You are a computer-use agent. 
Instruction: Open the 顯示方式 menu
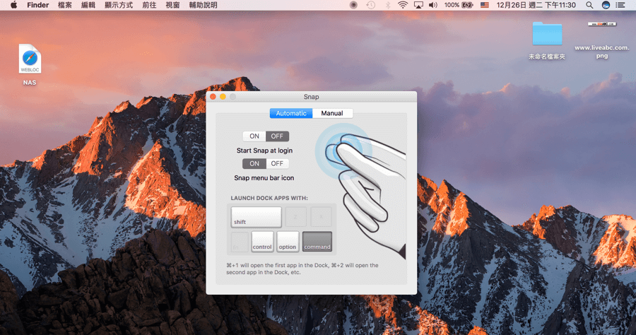pyautogui.click(x=119, y=5)
